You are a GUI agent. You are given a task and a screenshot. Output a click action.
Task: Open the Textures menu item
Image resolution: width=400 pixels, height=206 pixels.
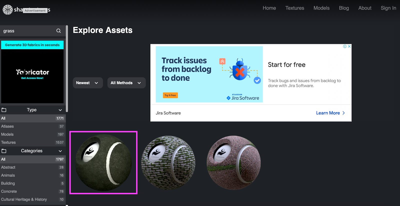pos(295,8)
